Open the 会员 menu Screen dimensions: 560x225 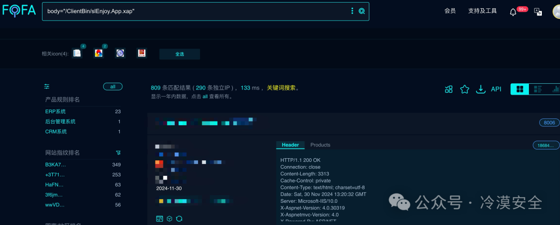(450, 11)
